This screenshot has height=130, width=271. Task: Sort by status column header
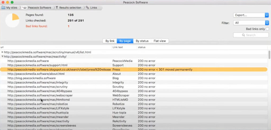[x=202, y=47]
